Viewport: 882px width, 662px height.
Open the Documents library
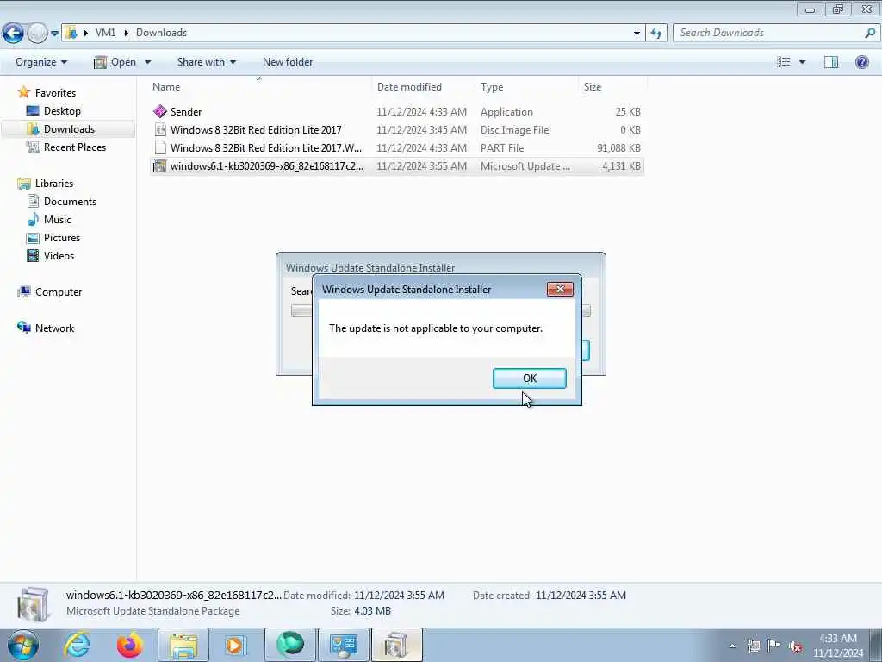click(x=70, y=202)
